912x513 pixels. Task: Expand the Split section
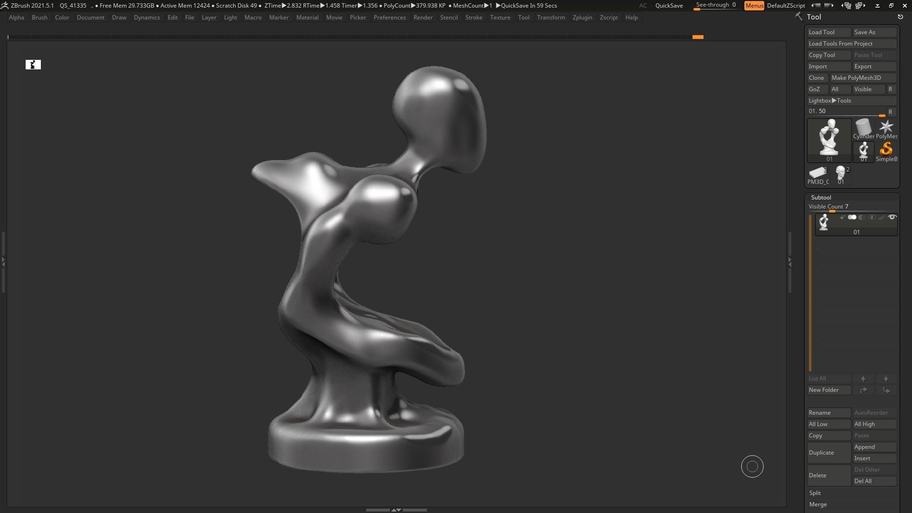click(815, 493)
